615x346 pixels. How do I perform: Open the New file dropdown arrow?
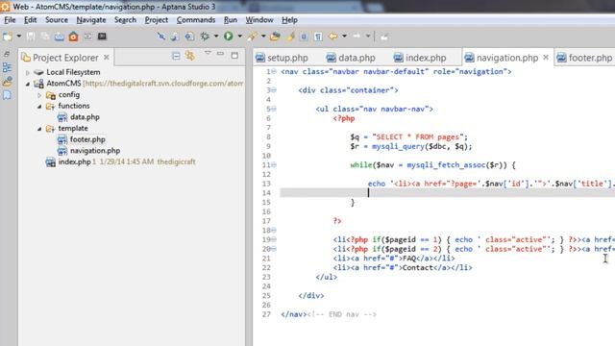click(x=19, y=37)
